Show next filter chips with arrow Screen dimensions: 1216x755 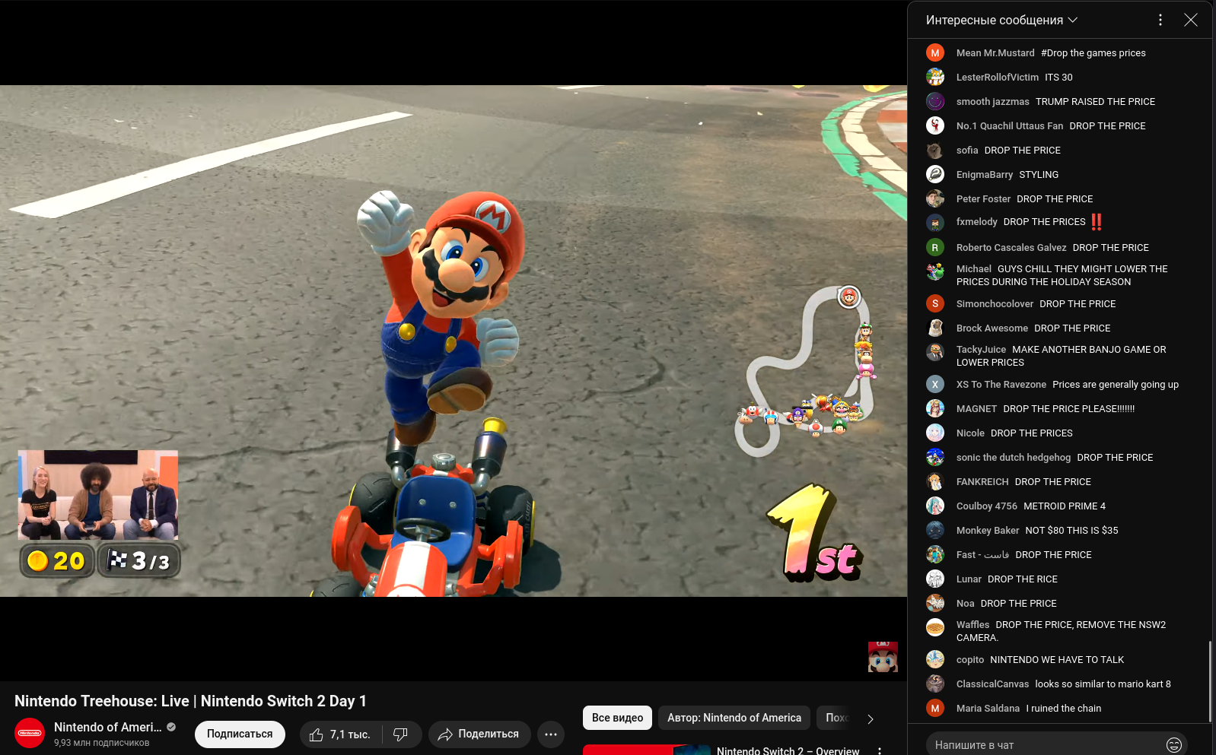[870, 719]
